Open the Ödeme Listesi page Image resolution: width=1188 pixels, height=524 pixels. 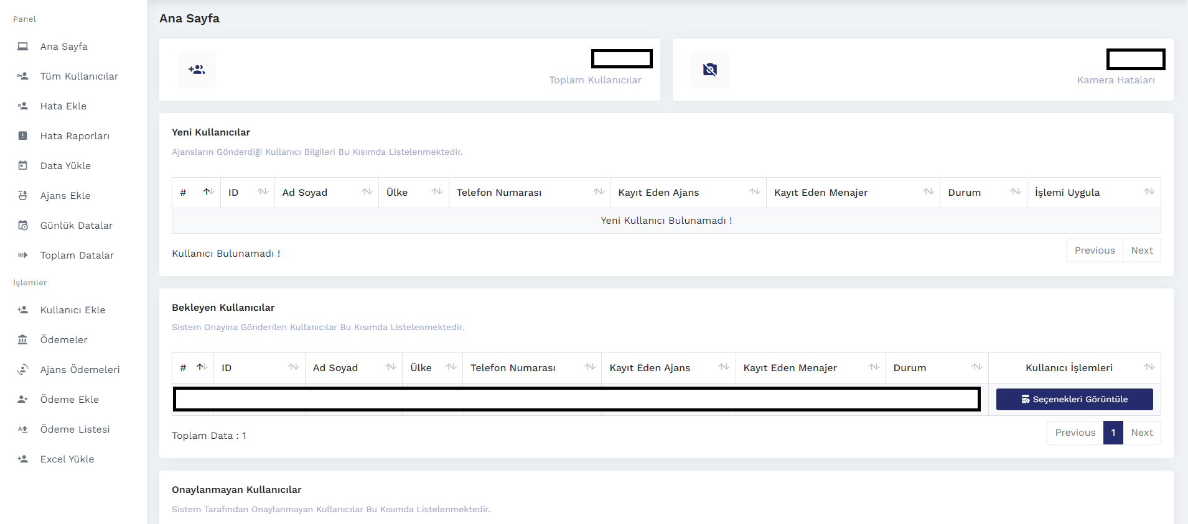coord(75,430)
